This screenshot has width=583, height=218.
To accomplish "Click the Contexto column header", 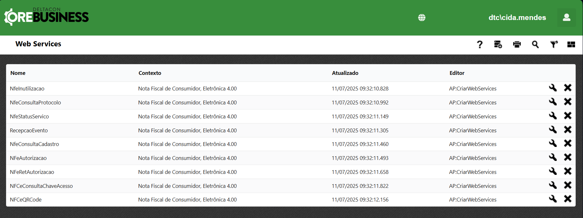I will tap(150, 73).
